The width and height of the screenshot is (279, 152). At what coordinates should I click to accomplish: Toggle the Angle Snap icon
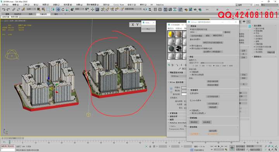(x=107, y=9)
